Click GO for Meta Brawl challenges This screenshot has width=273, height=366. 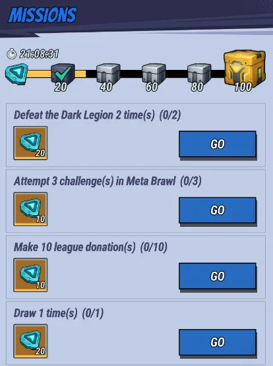pos(218,210)
